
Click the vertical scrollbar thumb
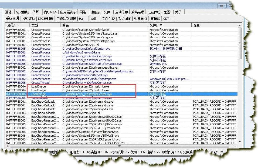click(240, 43)
